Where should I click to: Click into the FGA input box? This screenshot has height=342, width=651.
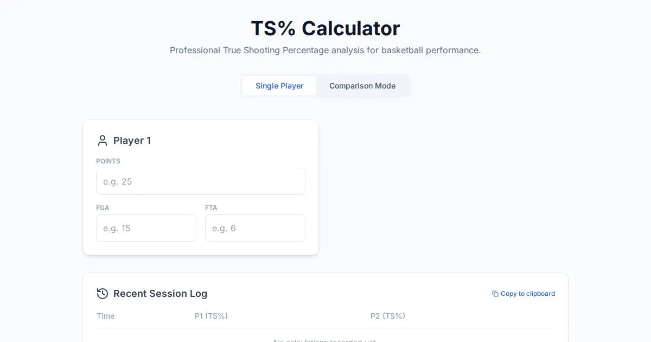click(x=146, y=228)
